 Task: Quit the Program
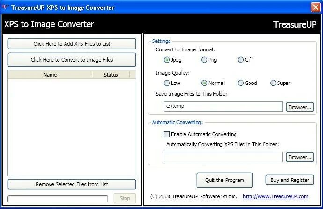coord(225,180)
